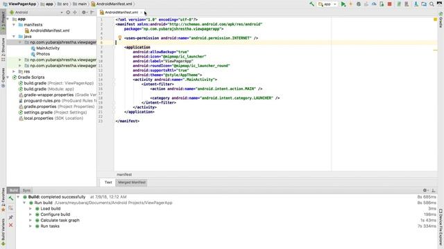The image size is (444, 249).
Task: Select the Text tab below editor
Action: point(108,183)
